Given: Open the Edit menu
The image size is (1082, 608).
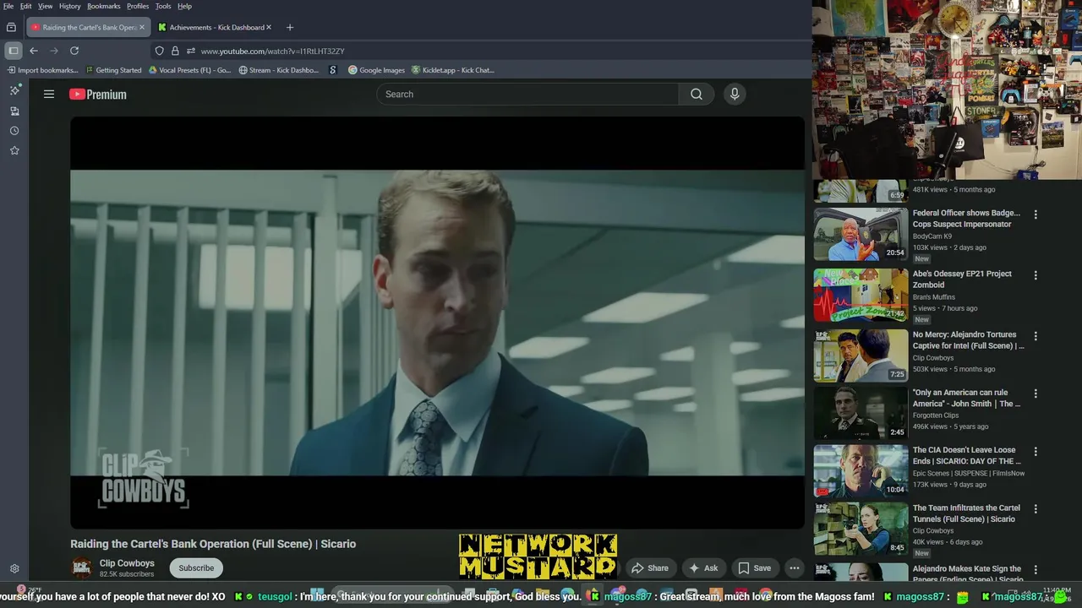Looking at the screenshot, I should pos(26,6).
